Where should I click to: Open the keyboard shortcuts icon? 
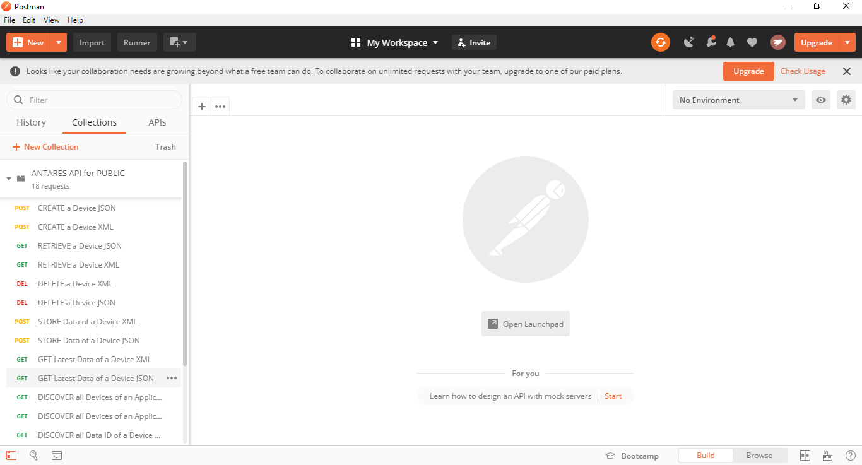(x=827, y=456)
